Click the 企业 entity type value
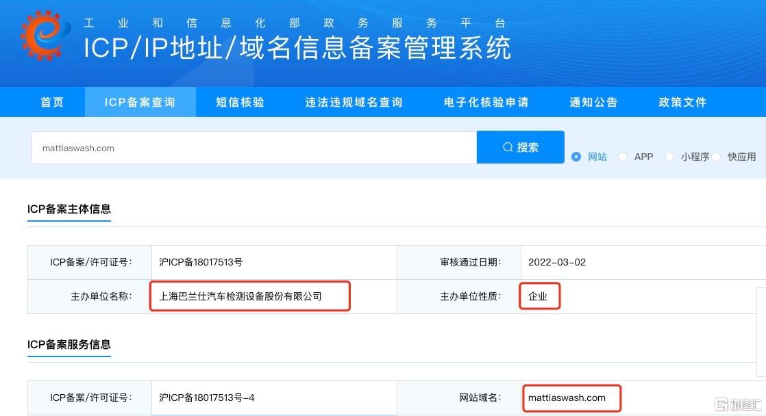 click(538, 296)
